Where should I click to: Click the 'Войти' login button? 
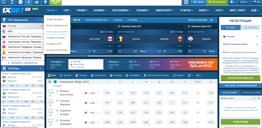[199, 2]
